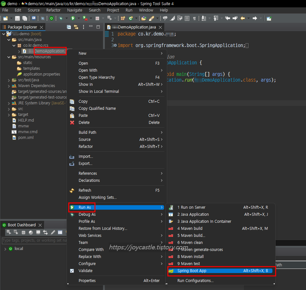306x290 pixels.
Task: Click Boot Dashboard pencil edit icon
Action: pyautogui.click(x=53, y=232)
